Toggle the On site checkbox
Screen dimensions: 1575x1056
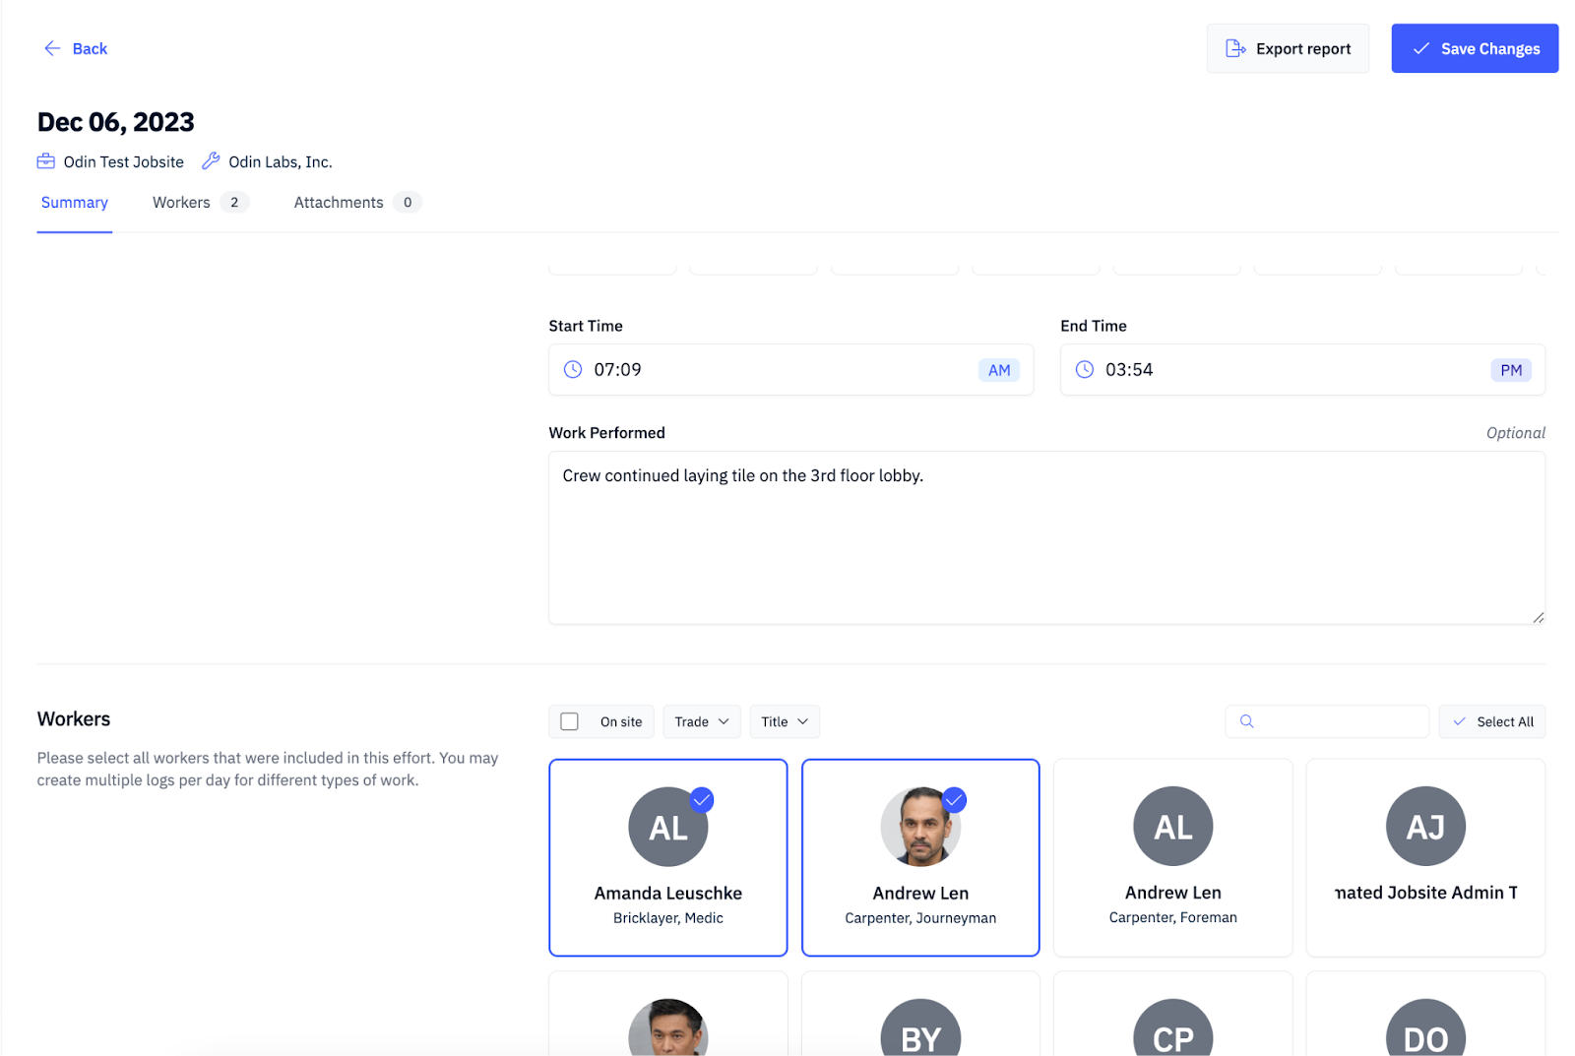click(x=569, y=721)
